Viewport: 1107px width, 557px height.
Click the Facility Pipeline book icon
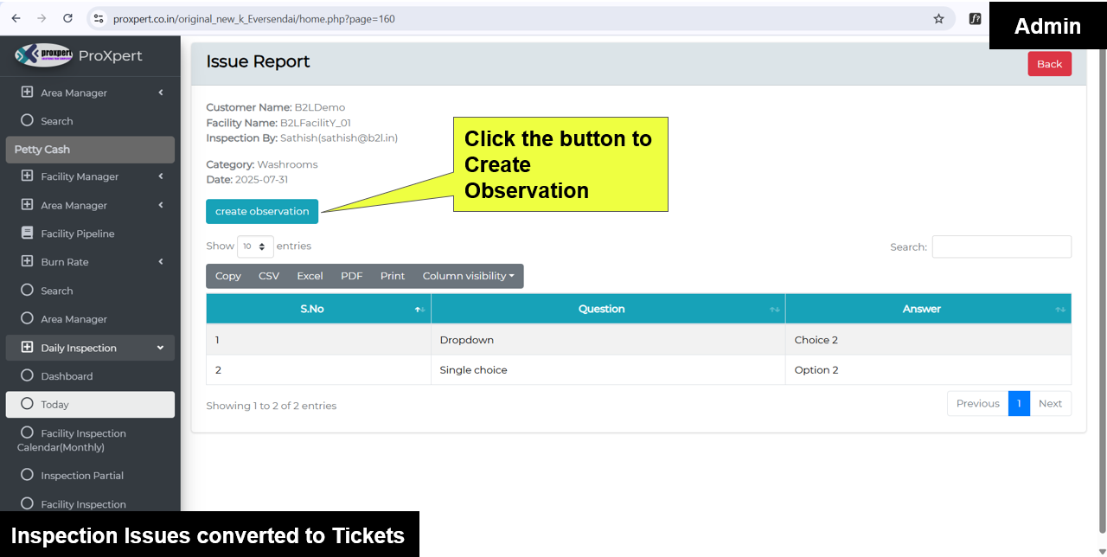pyautogui.click(x=27, y=234)
